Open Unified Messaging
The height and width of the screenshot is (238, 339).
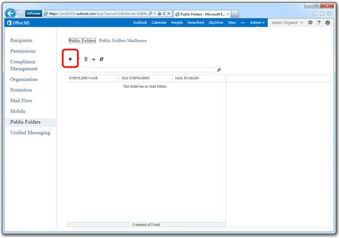pos(30,132)
